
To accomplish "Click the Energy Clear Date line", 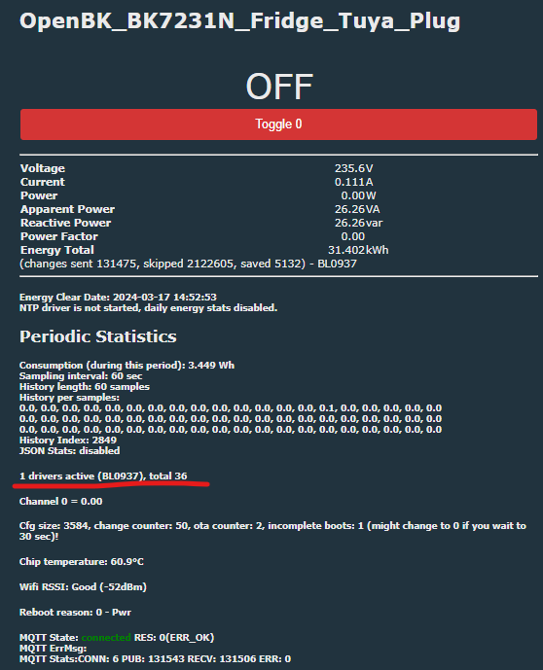I will (118, 297).
